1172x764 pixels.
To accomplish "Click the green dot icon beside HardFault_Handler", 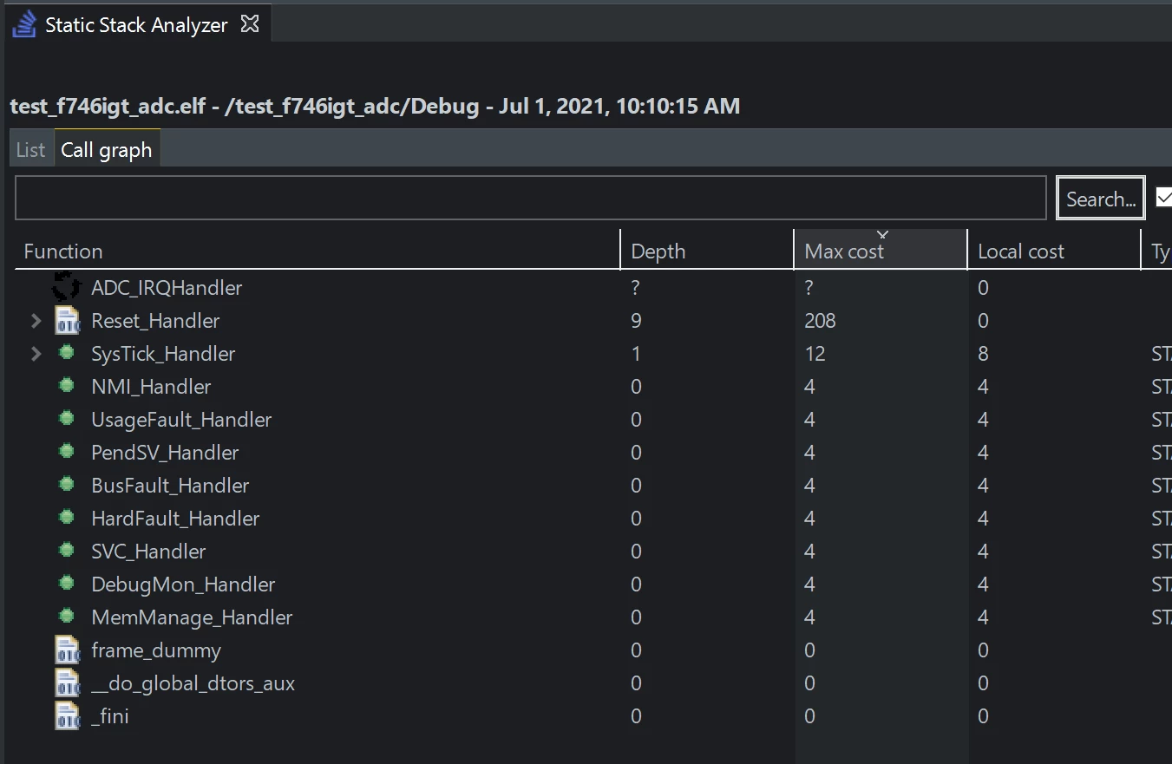I will coord(66,518).
